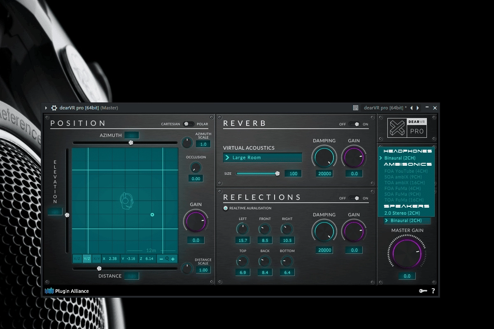
Task: Click the Plugin Alliance logo
Action: pos(67,291)
